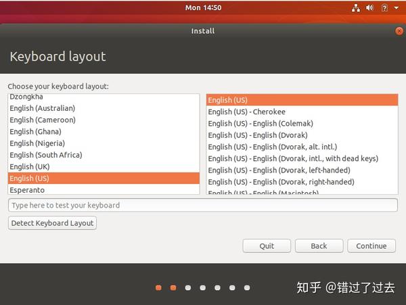Select Dzongkha in the language list
The image size is (406, 305).
point(104,97)
